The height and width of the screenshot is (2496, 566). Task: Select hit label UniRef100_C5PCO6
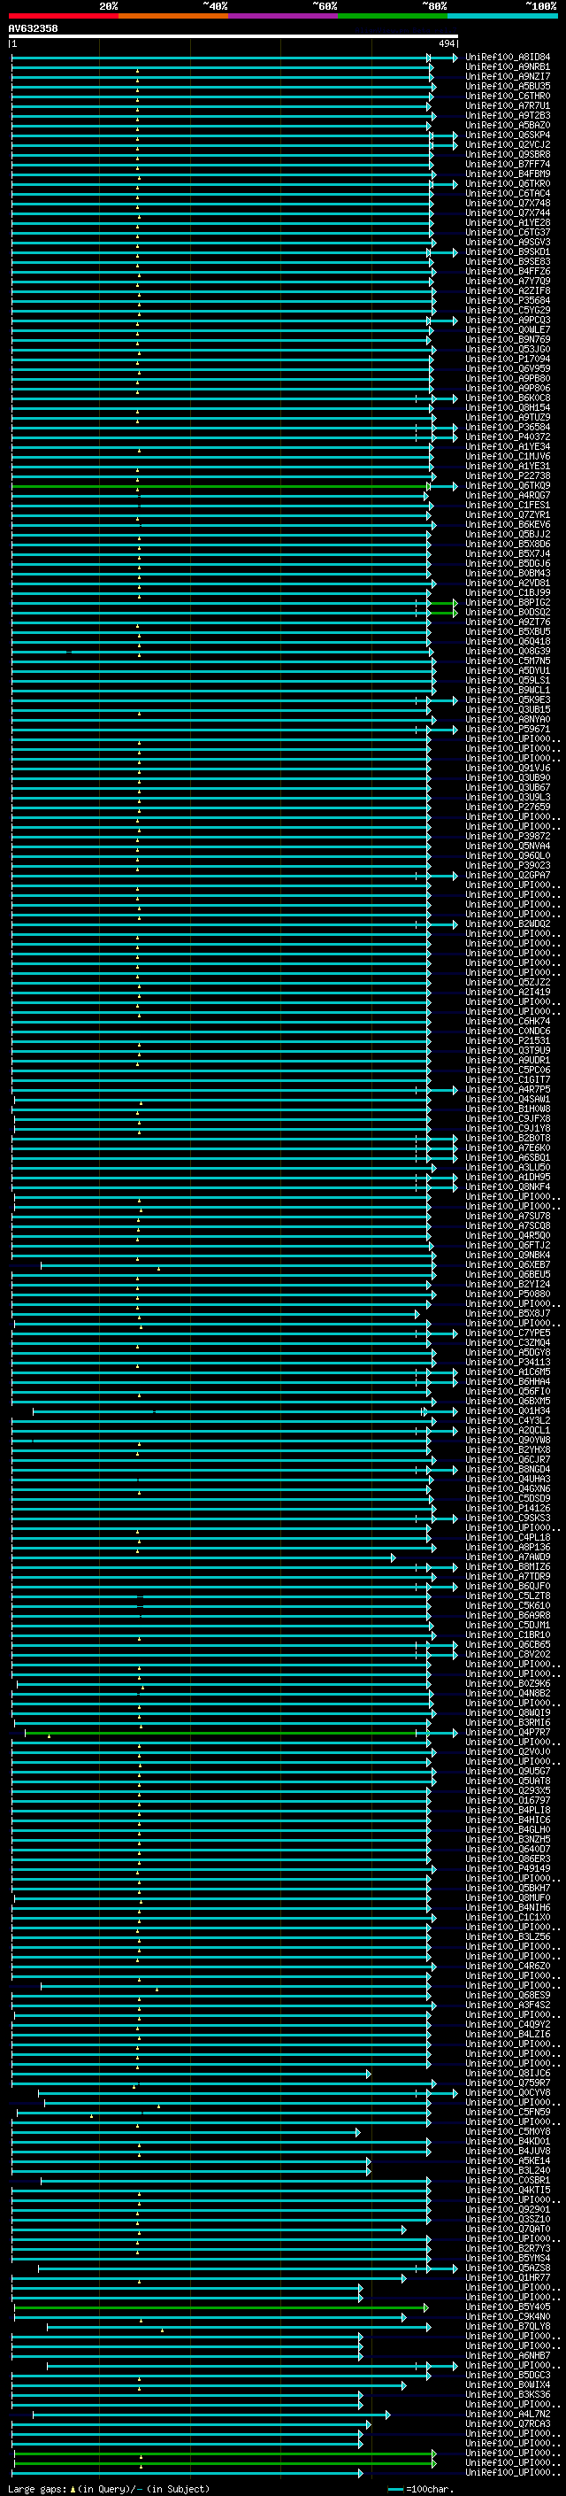point(508,1070)
